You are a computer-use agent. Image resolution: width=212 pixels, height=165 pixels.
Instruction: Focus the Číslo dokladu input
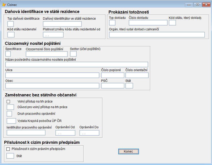tap(148, 23)
